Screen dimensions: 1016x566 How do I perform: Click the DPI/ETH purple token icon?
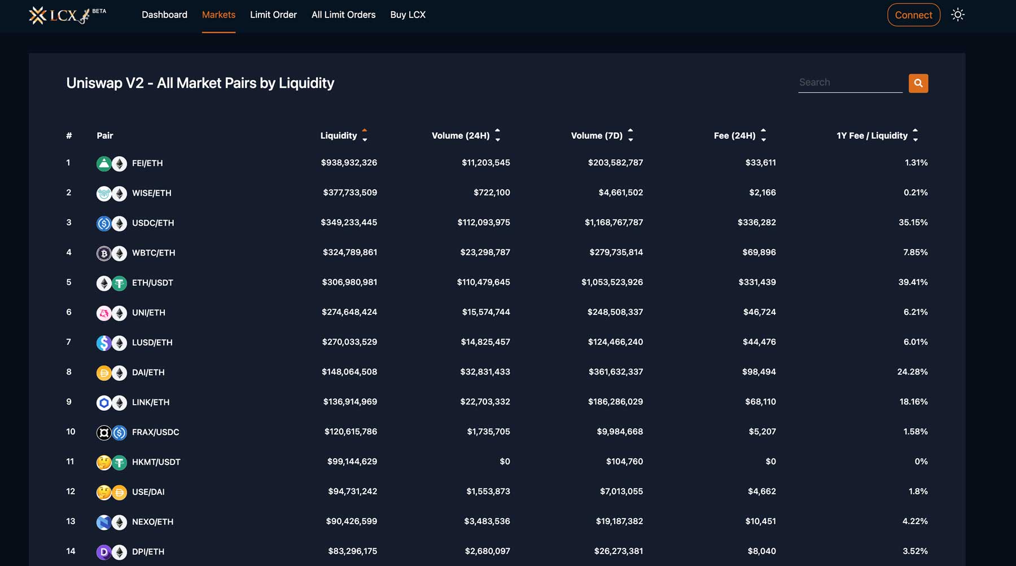pos(104,552)
